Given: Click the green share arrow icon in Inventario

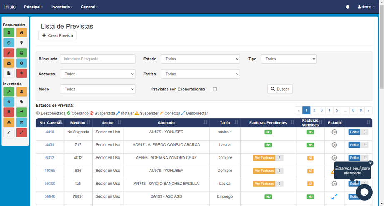Looking at the screenshot, I should (22, 112).
